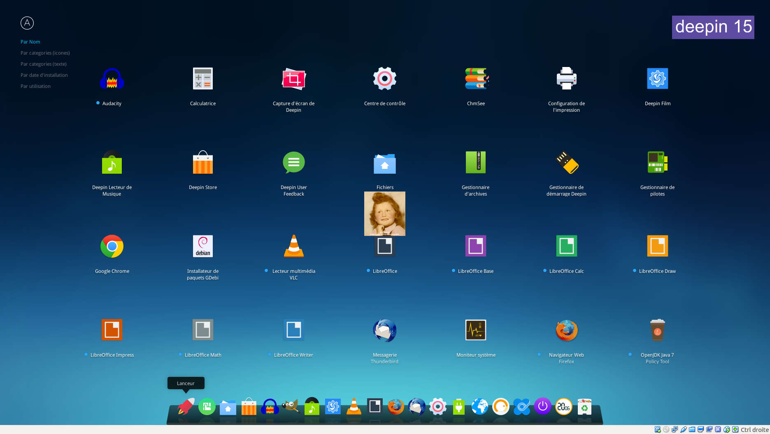Sort apps Par date d'installation
Screen dimensions: 770x434
pyautogui.click(x=44, y=75)
